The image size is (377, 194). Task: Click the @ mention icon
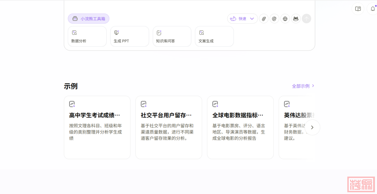tap(274, 19)
